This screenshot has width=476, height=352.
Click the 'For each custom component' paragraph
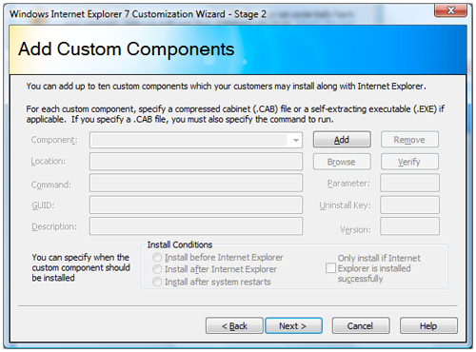pos(235,114)
